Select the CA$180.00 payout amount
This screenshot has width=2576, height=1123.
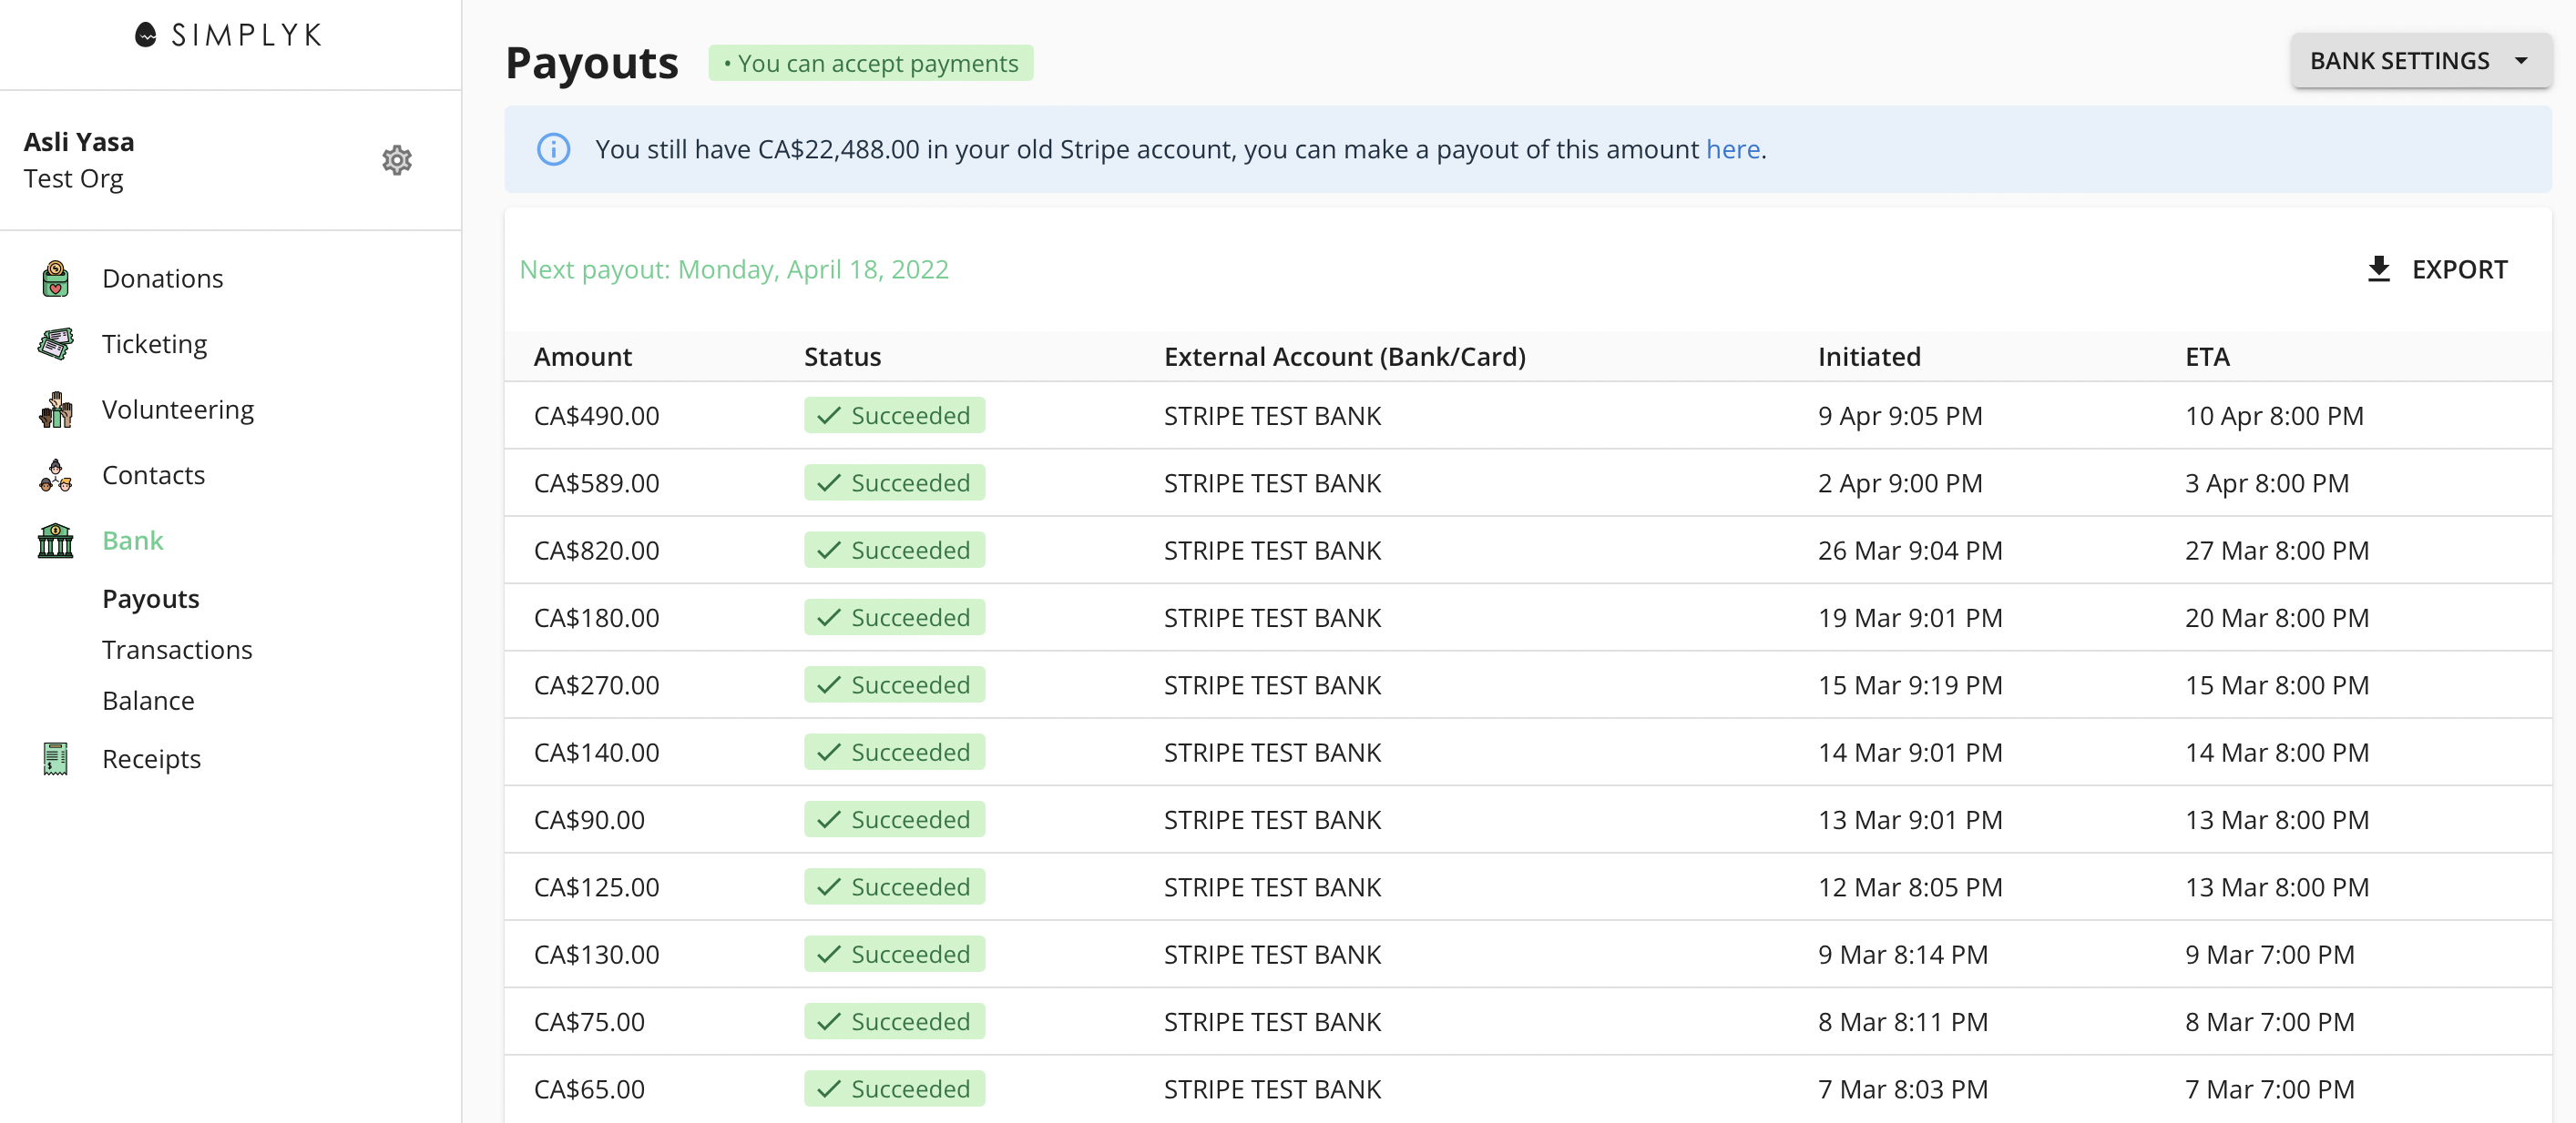point(597,619)
